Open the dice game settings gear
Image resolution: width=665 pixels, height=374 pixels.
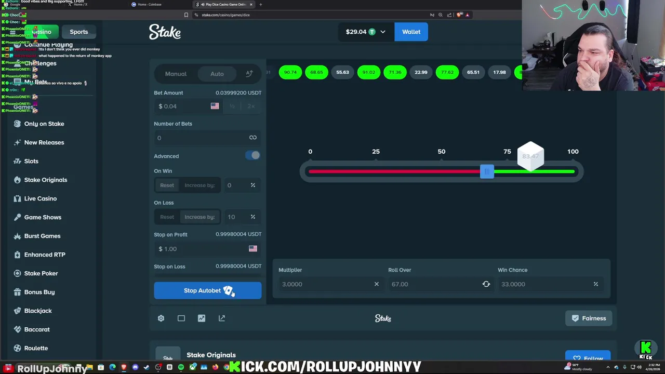click(x=161, y=318)
